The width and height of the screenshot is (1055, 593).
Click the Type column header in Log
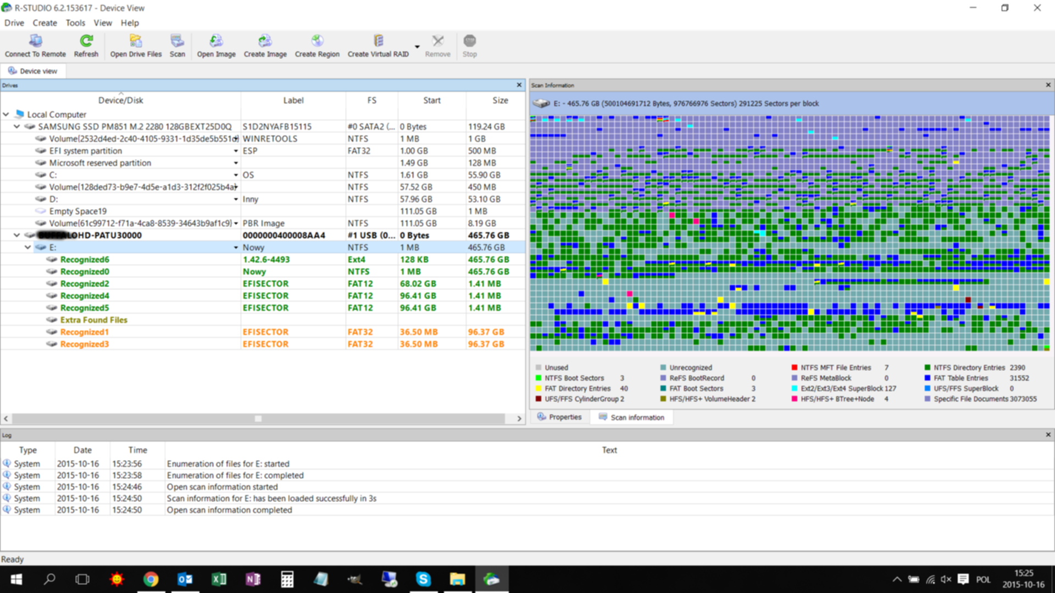(x=27, y=450)
